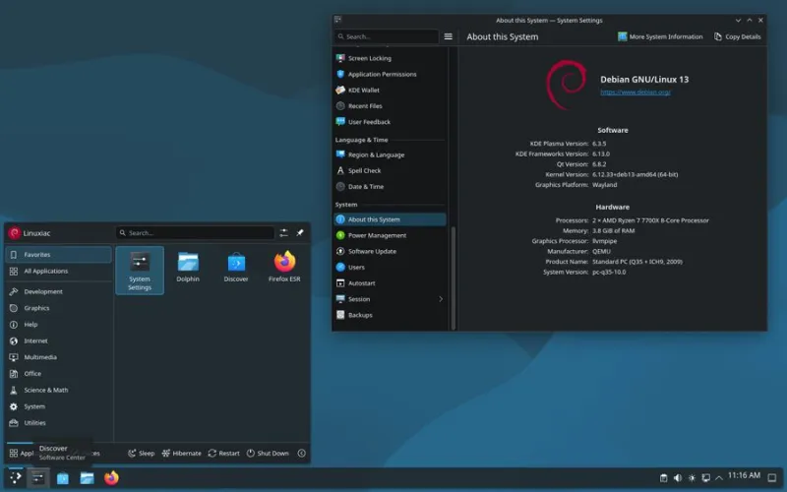The height and width of the screenshot is (492, 787).
Task: Click window menu icon in title bar corner
Action: point(337,20)
